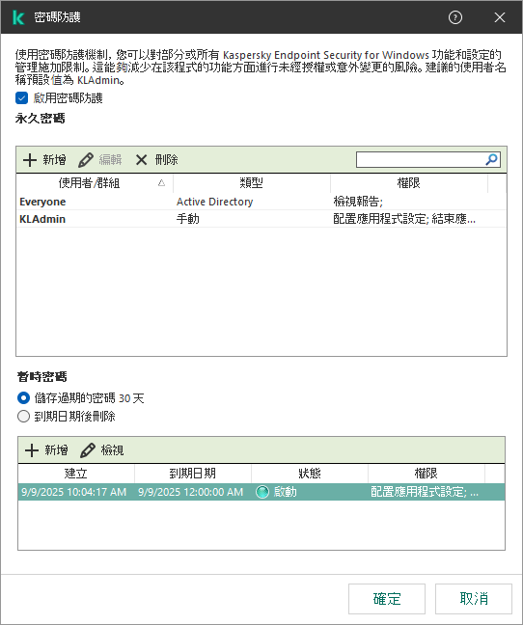Open help via question mark icon
The width and height of the screenshot is (523, 625).
(455, 17)
